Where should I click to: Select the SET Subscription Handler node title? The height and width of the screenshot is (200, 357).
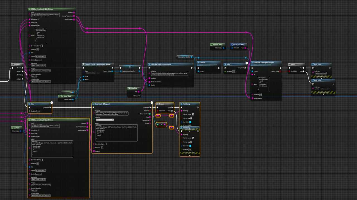click(x=130, y=66)
